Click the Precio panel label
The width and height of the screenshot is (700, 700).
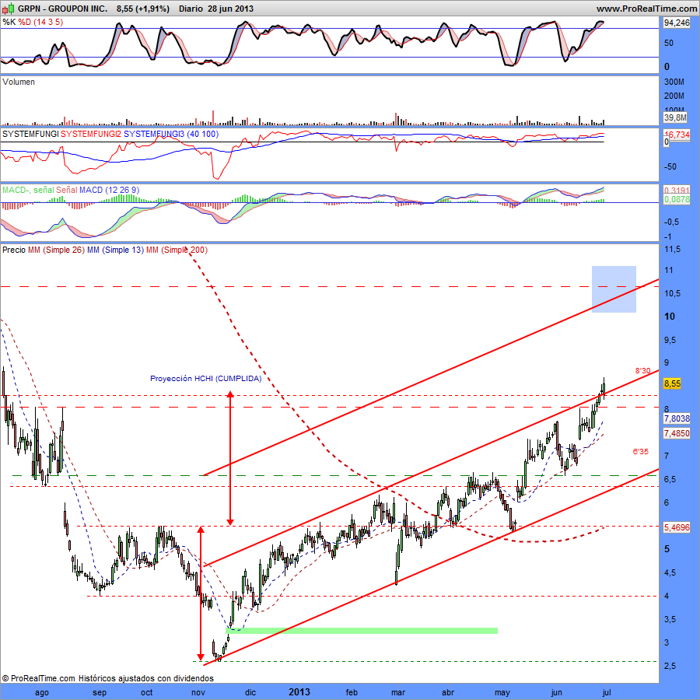14,250
